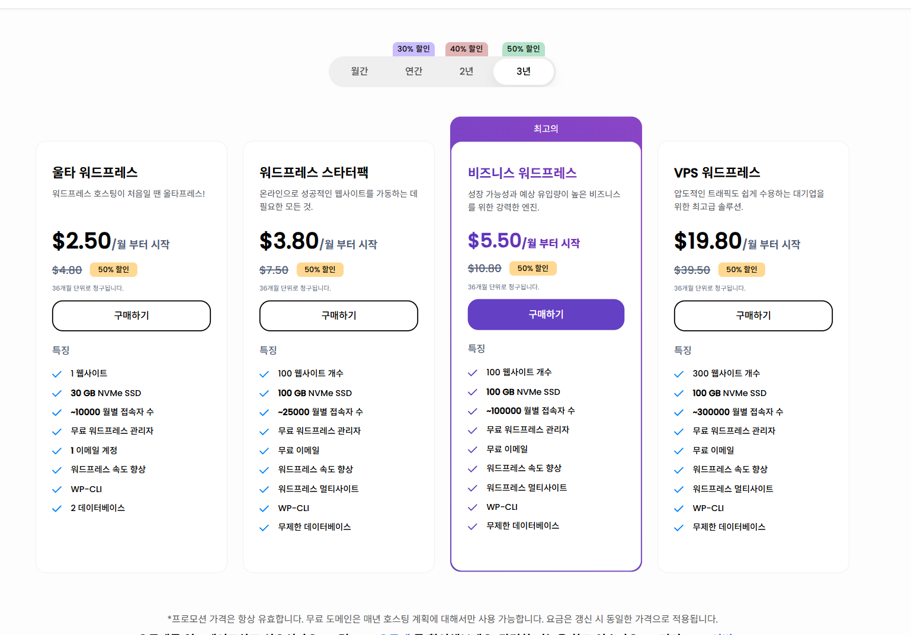The height and width of the screenshot is (635, 911).
Task: Click check icon beside ~10000 월별 접속자 수
Action: pos(57,413)
